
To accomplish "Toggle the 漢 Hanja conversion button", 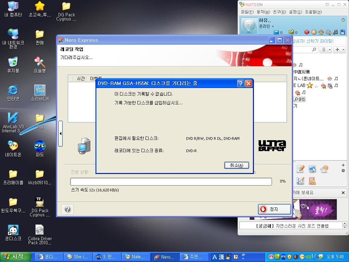I will click(x=221, y=257).
